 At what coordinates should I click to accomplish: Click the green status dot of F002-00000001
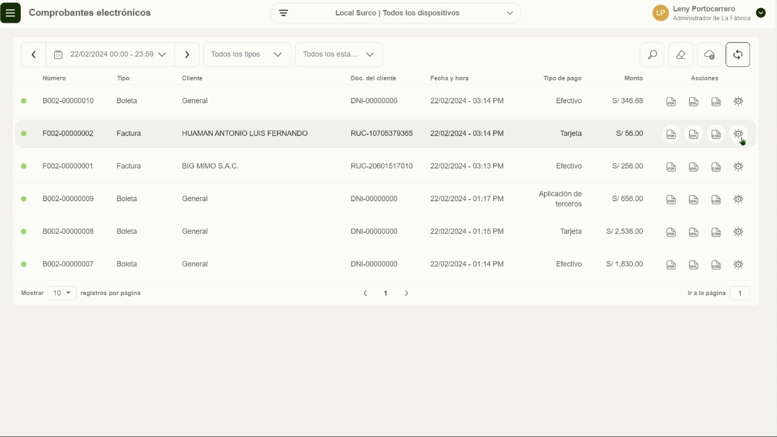(x=23, y=166)
